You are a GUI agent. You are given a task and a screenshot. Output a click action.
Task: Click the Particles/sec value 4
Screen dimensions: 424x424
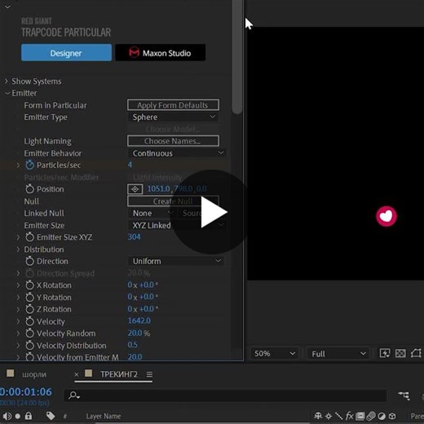130,165
